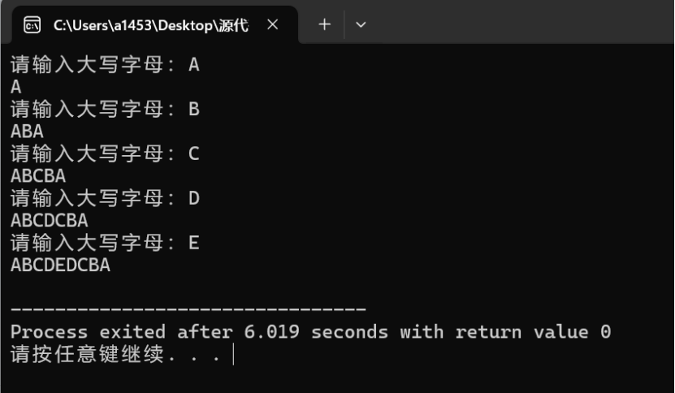
Task: Click the prompt line ending with letter D
Action: pos(104,198)
